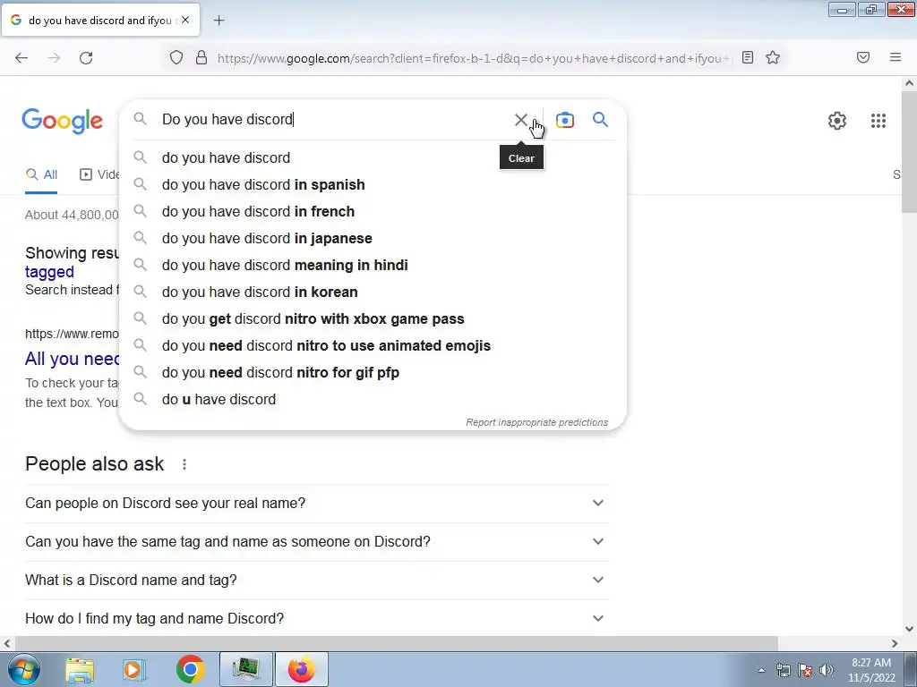Open the Windows Start menu
Image resolution: width=917 pixels, height=687 pixels.
tap(23, 669)
